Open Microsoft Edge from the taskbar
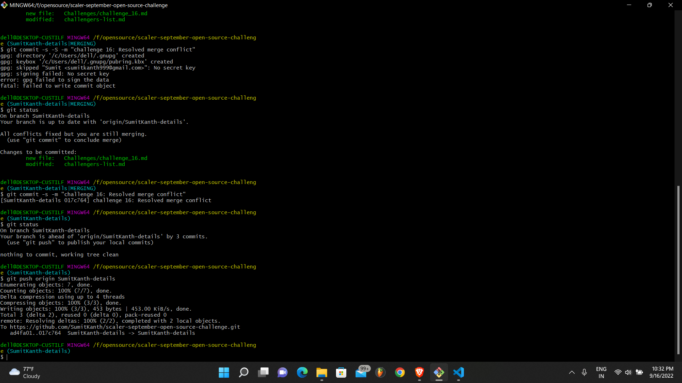Screen dimensions: 682x383 [302, 373]
